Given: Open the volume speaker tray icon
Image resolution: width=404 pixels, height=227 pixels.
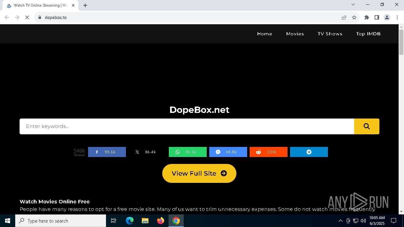Looking at the screenshot, I should point(363,221).
